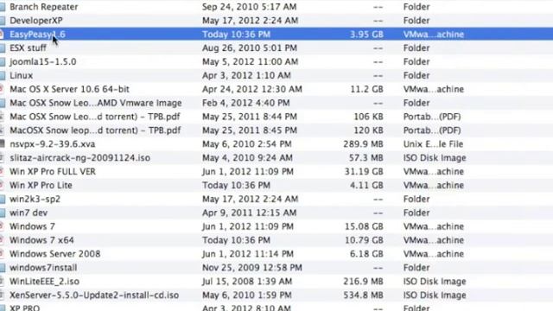Select the joomla15-1.5.0 folder name
This screenshot has height=311, width=553.
coord(42,61)
